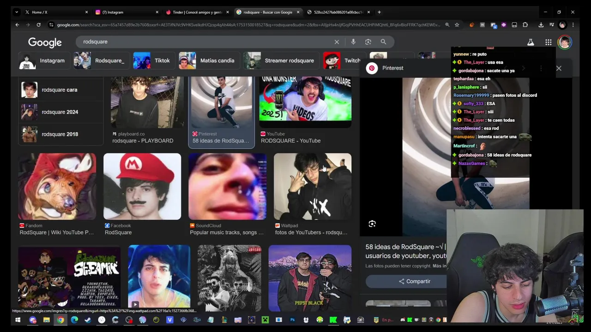Open Fandom dog-face image thumbnail
This screenshot has height=332, width=591.
click(57, 187)
